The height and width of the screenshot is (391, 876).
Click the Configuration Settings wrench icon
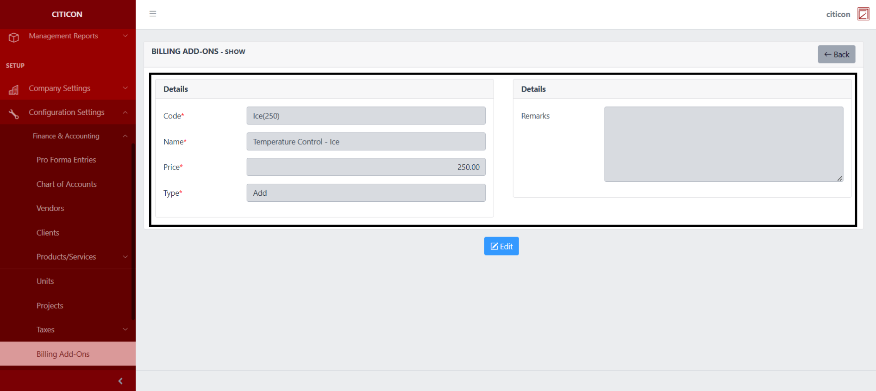(x=14, y=113)
